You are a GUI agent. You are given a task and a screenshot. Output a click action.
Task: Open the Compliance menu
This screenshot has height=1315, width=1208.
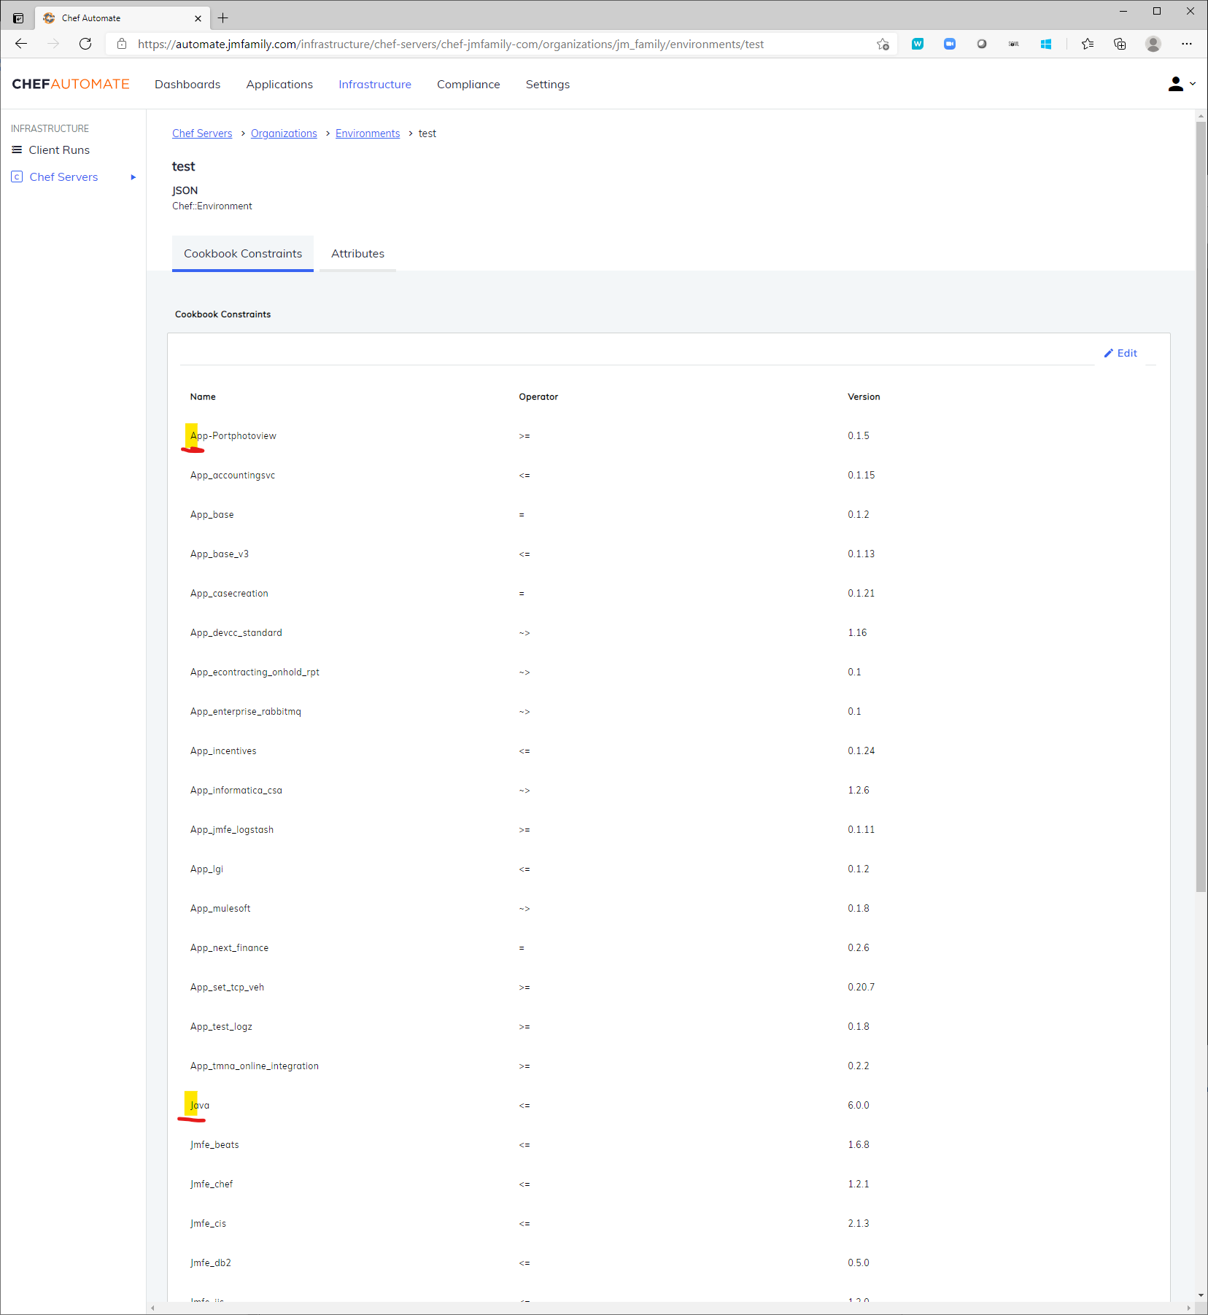[468, 84]
